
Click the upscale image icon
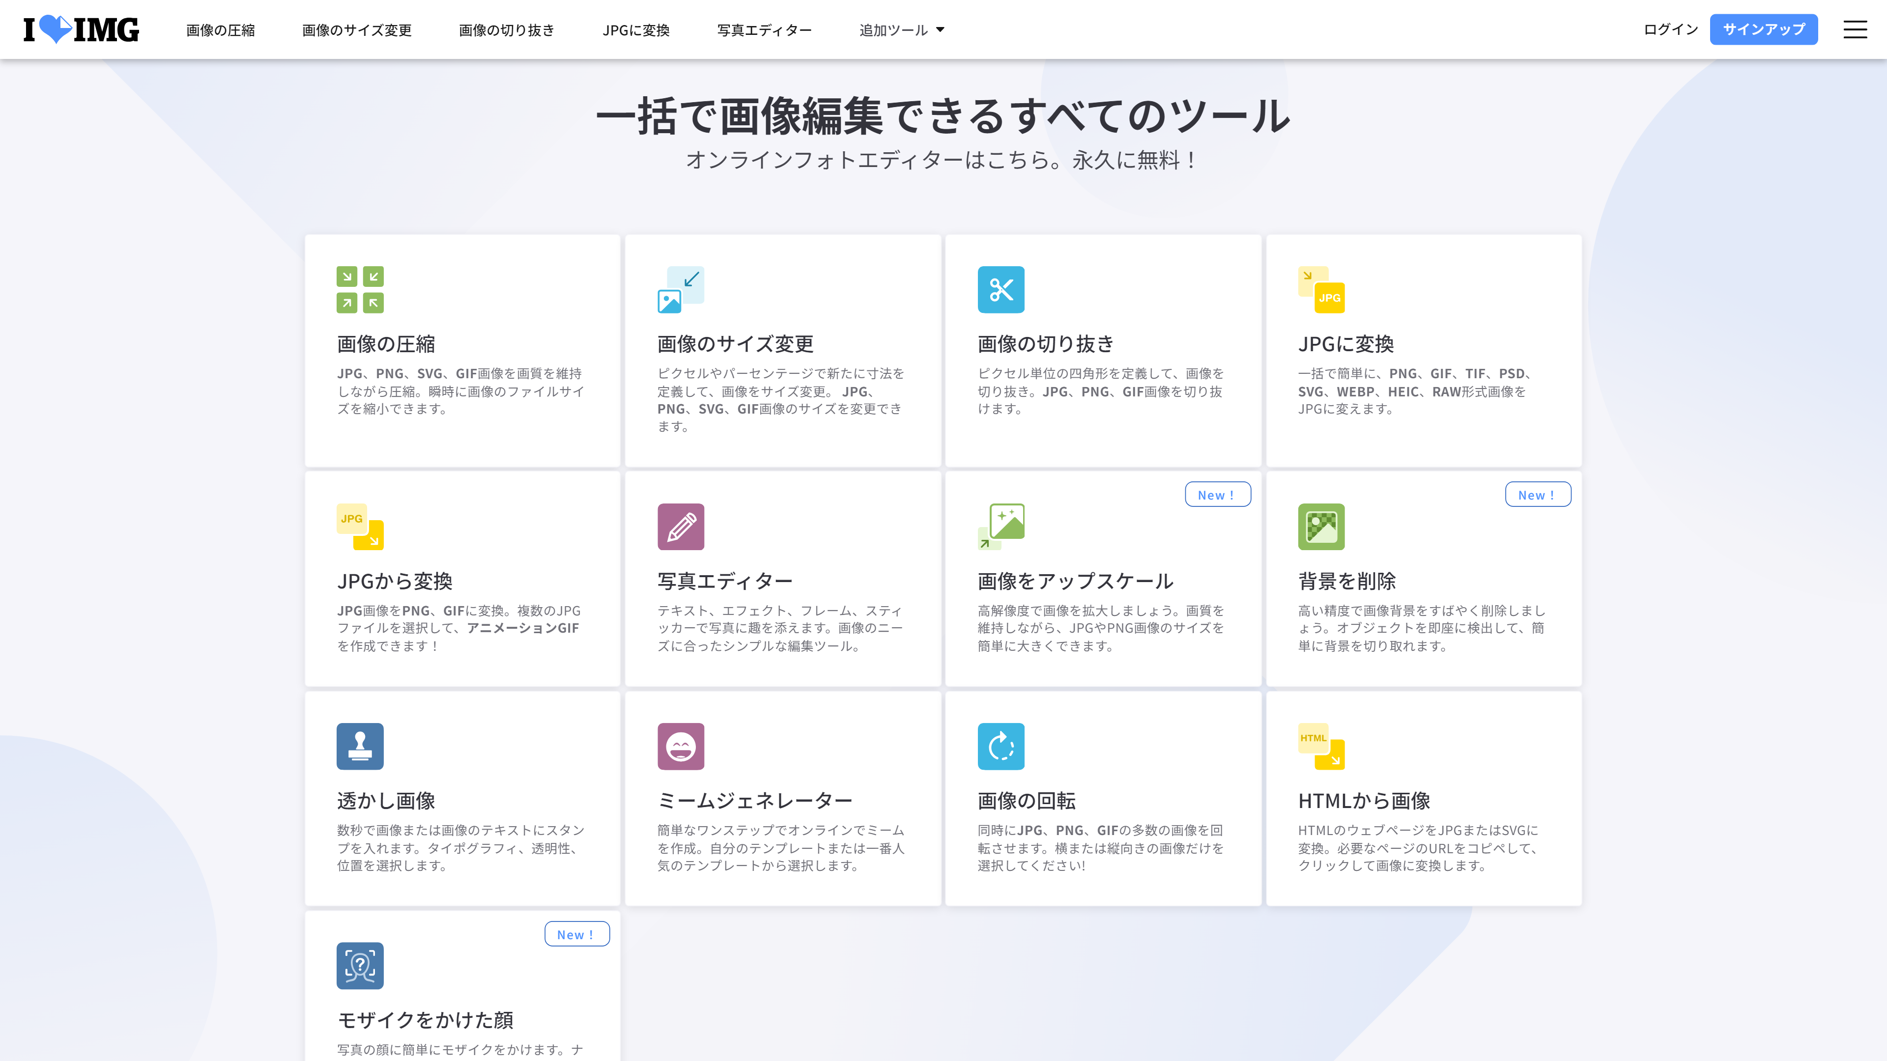pyautogui.click(x=1001, y=527)
